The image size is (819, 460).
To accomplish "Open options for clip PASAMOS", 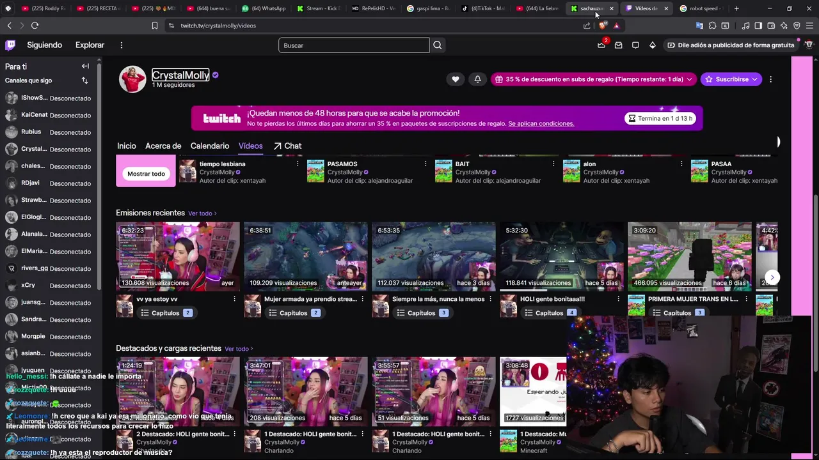I will pyautogui.click(x=425, y=164).
